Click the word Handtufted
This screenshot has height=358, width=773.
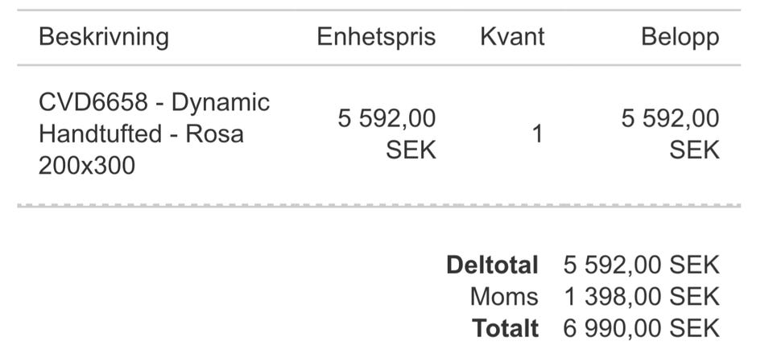(x=100, y=134)
